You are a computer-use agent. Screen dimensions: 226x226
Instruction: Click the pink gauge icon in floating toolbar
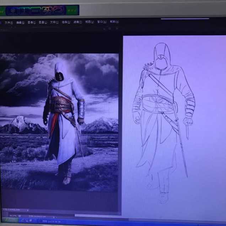click(59, 10)
